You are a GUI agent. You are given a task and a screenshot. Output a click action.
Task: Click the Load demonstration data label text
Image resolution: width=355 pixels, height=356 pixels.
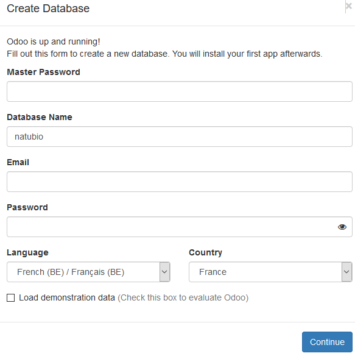(x=67, y=297)
